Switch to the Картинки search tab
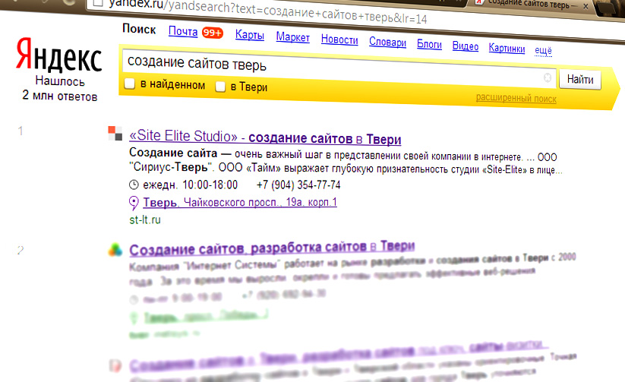The width and height of the screenshot is (625, 382). [507, 49]
